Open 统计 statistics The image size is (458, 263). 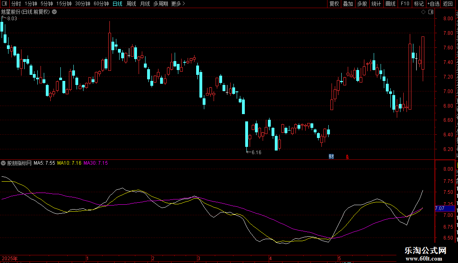pyautogui.click(x=376, y=4)
